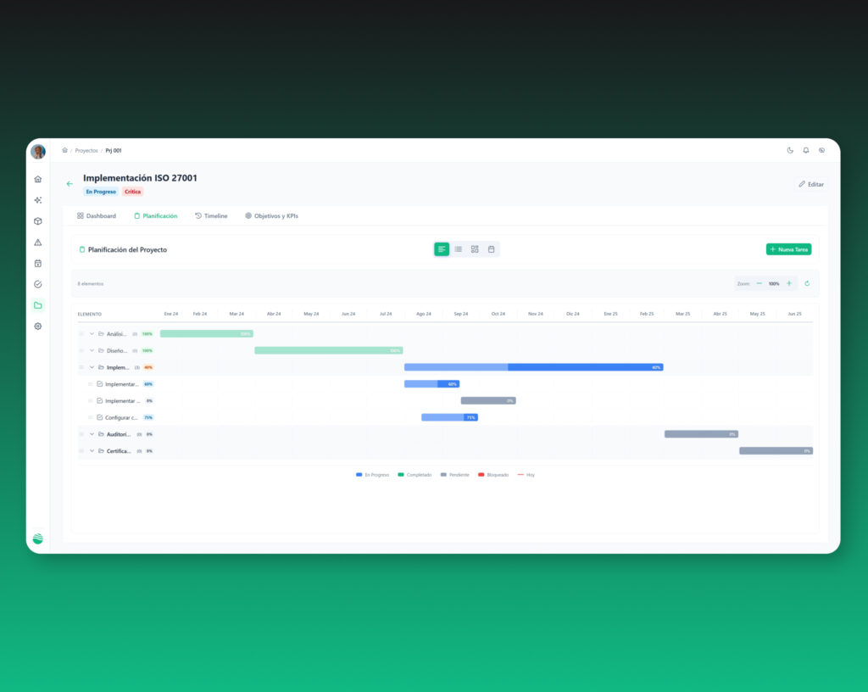Collapse the Implem... group chevron
Image resolution: width=868 pixels, height=692 pixels.
(x=92, y=367)
